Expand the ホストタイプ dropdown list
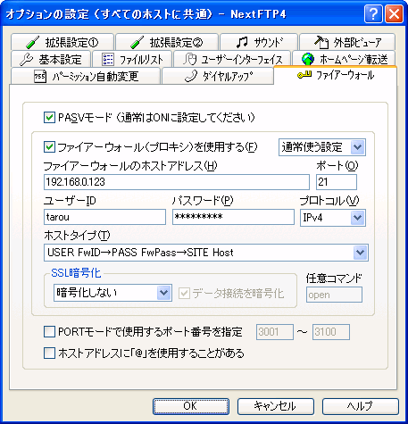This screenshot has width=408, height=424. click(206, 253)
